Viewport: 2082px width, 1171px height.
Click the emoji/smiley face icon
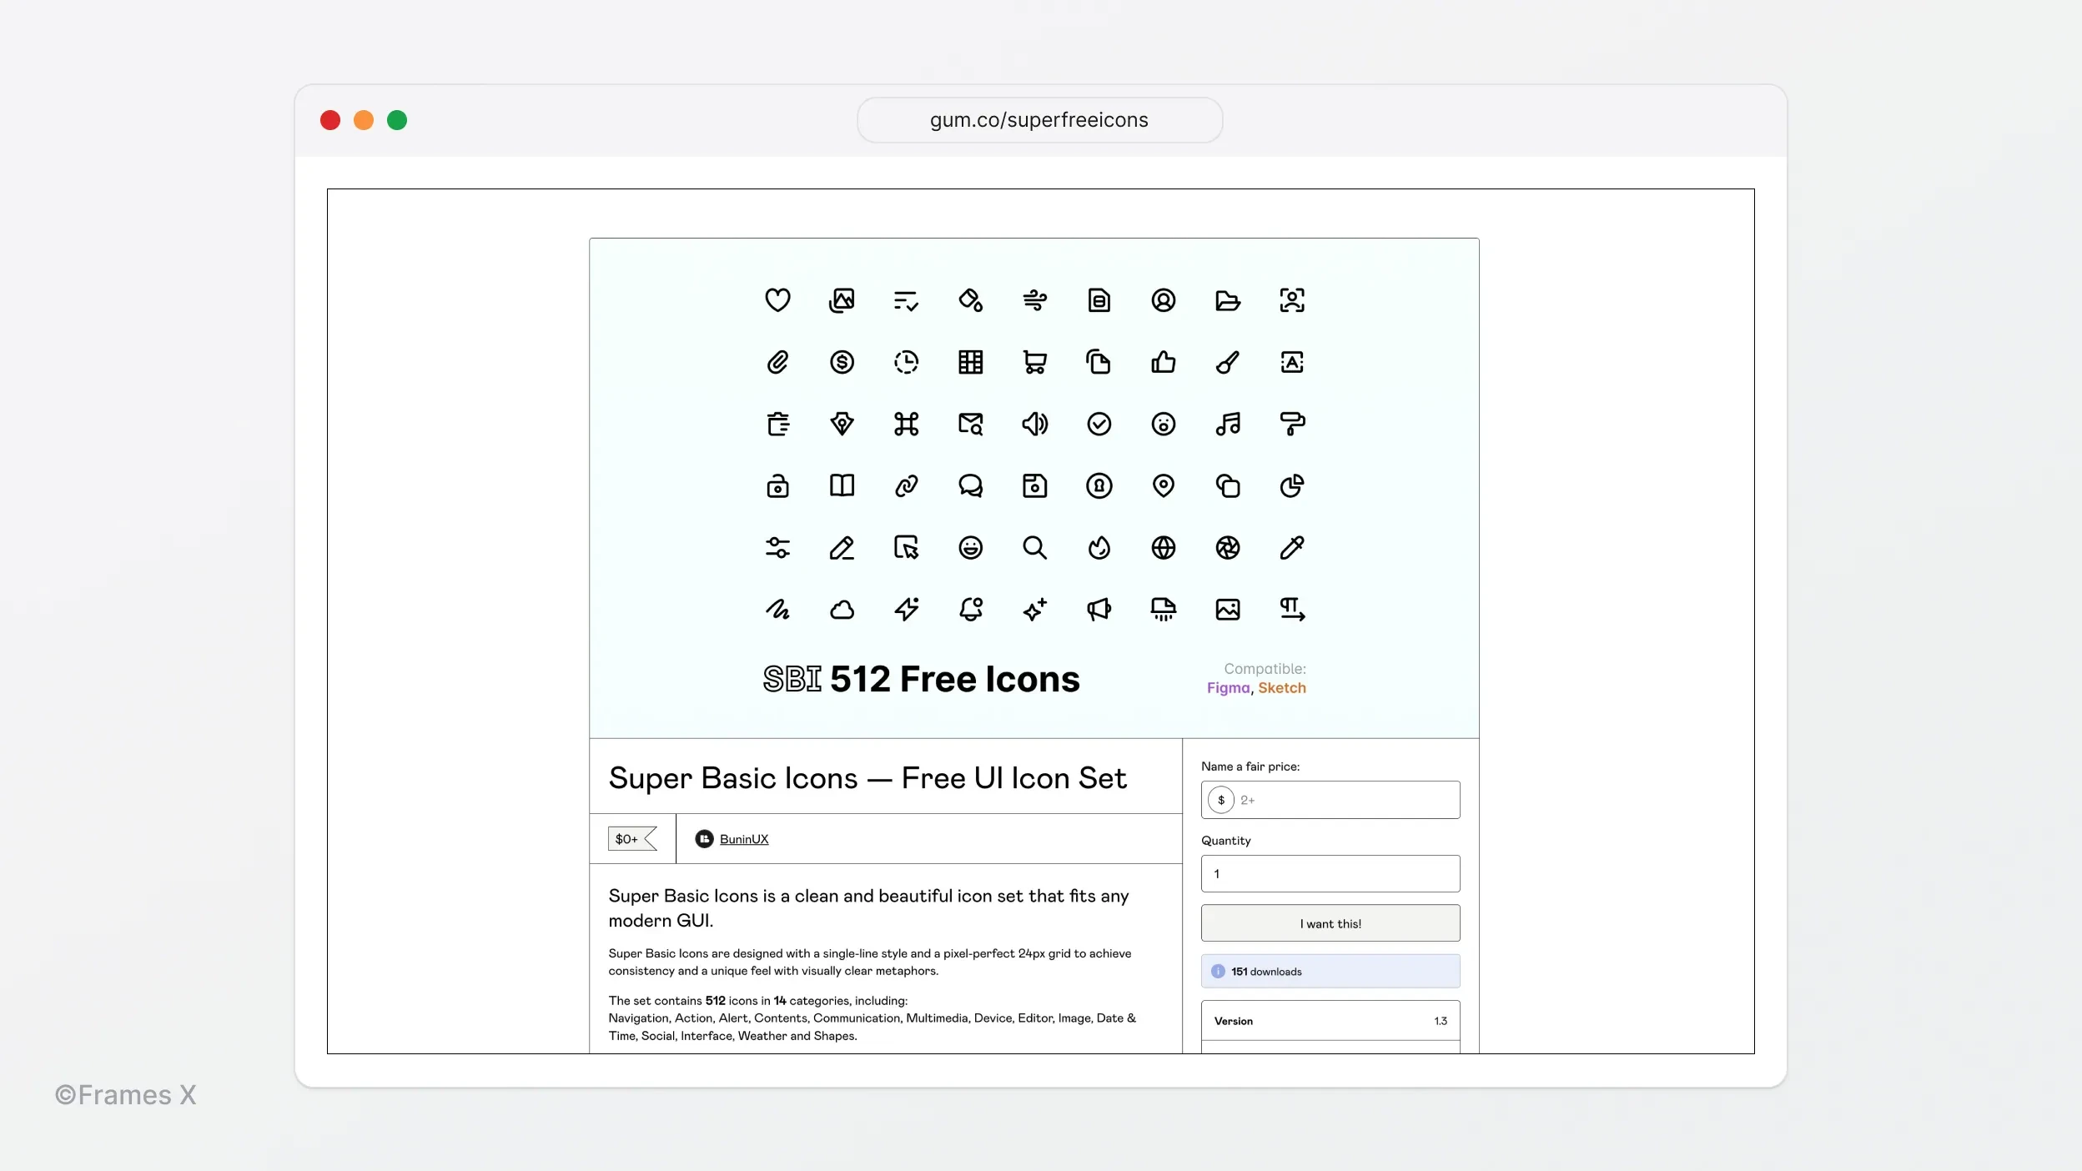pos(971,548)
